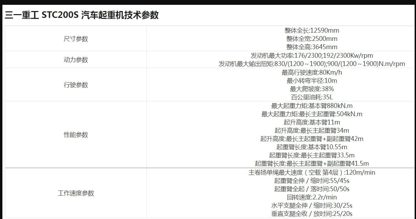
Task: Click the text 最大爬坡度:38%
Action: pos(312,89)
